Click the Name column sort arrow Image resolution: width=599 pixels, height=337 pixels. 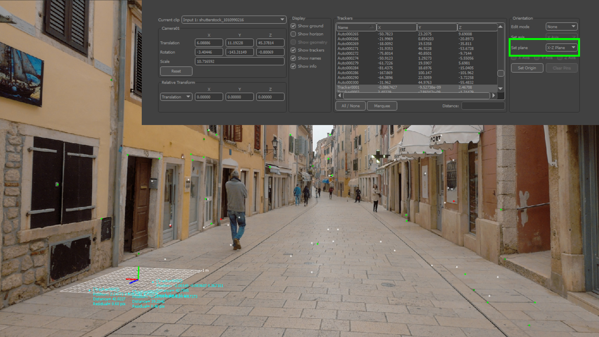point(371,27)
